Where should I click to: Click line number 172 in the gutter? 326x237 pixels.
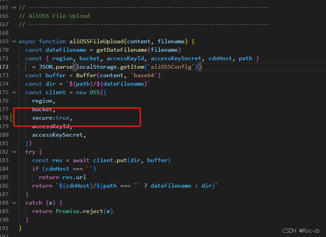pos(5,67)
